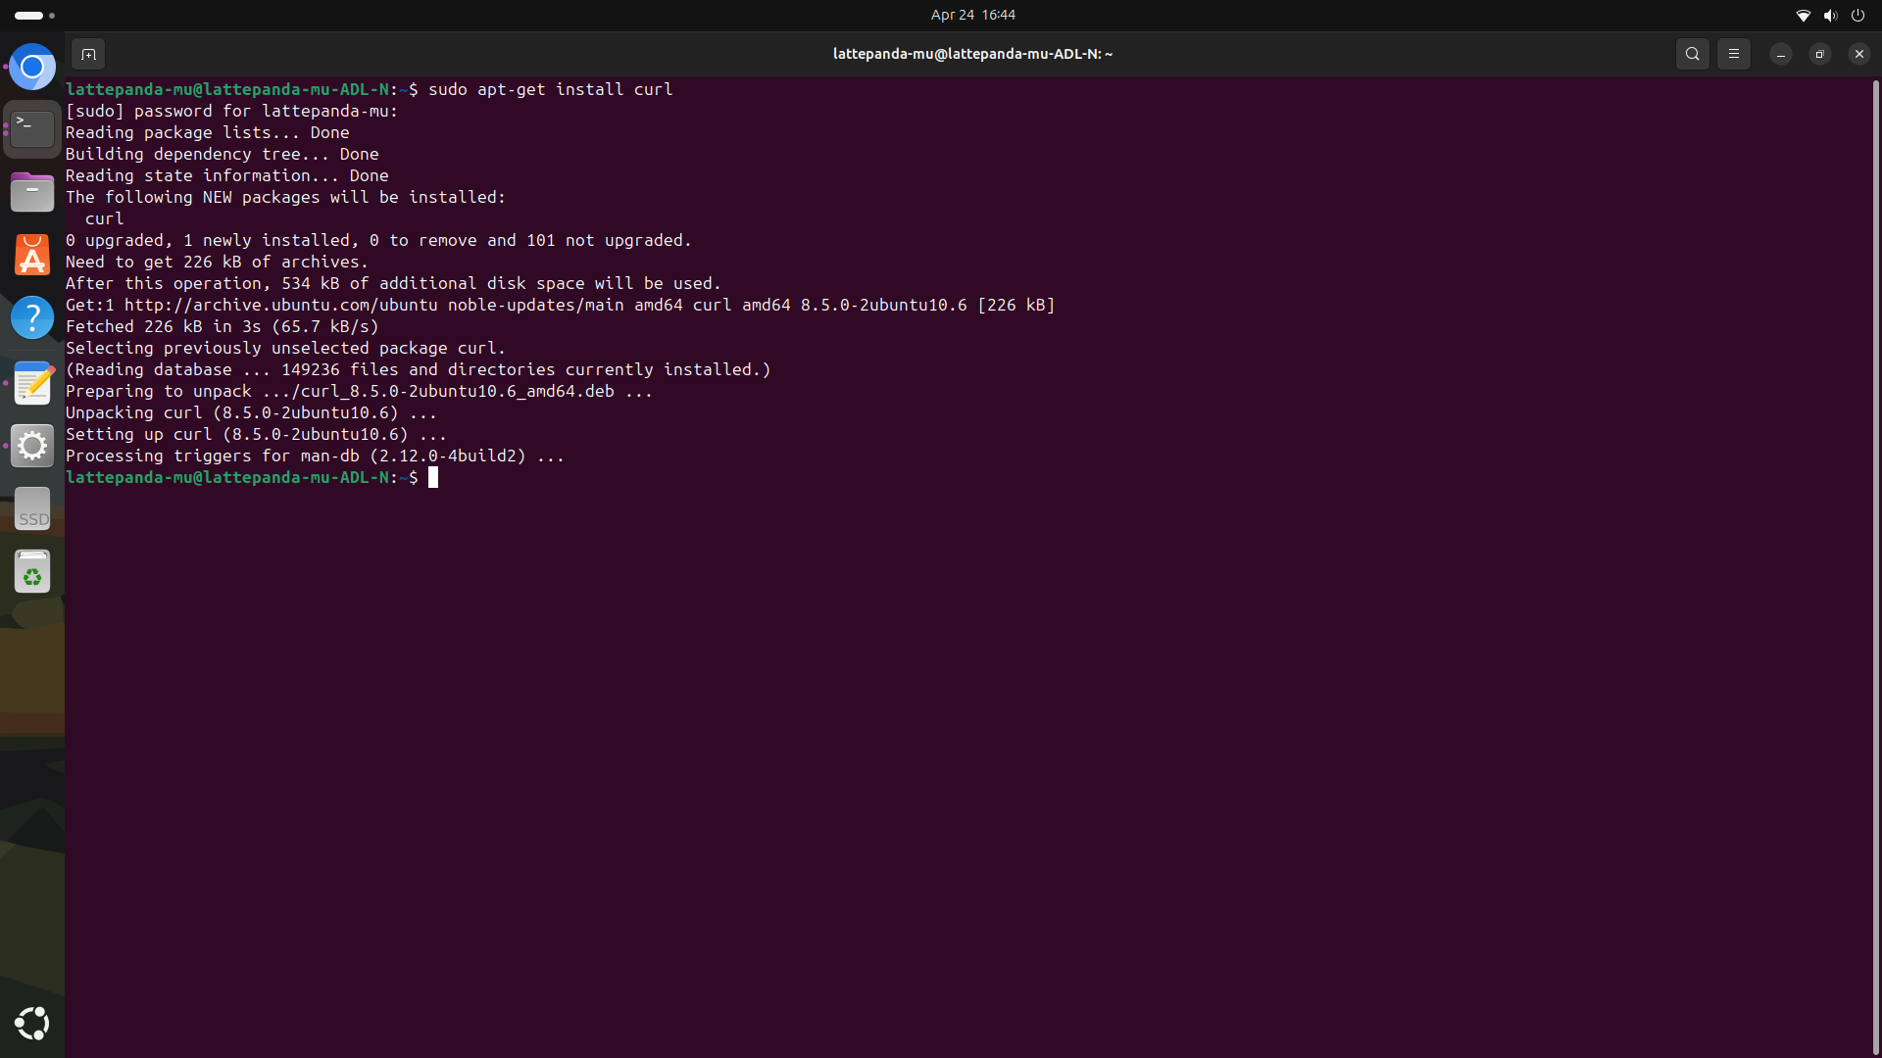Open the Files manager from dock
1882x1058 pixels.
coord(32,192)
